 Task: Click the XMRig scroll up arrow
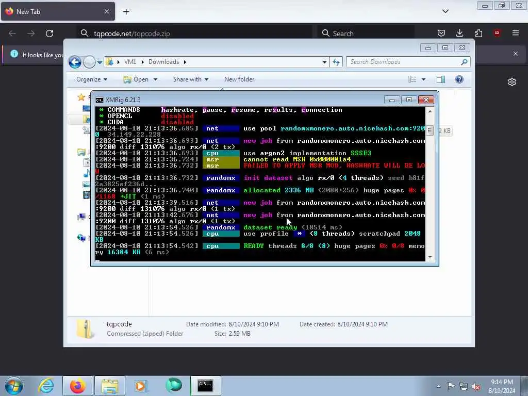pos(430,111)
